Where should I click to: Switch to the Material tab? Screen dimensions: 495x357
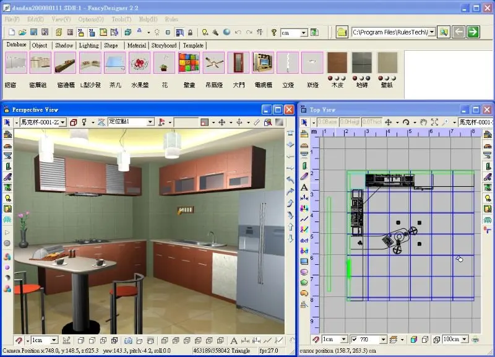click(136, 45)
